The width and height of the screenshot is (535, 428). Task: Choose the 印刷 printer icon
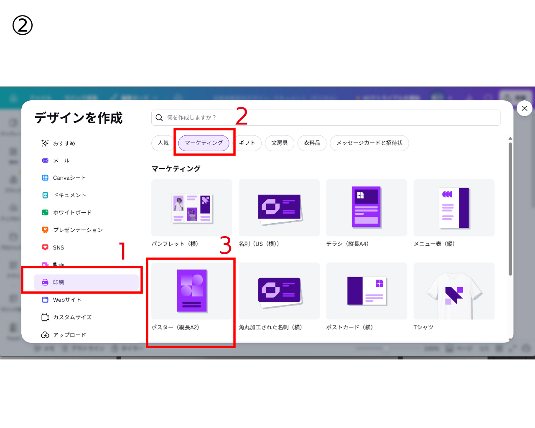pyautogui.click(x=45, y=283)
